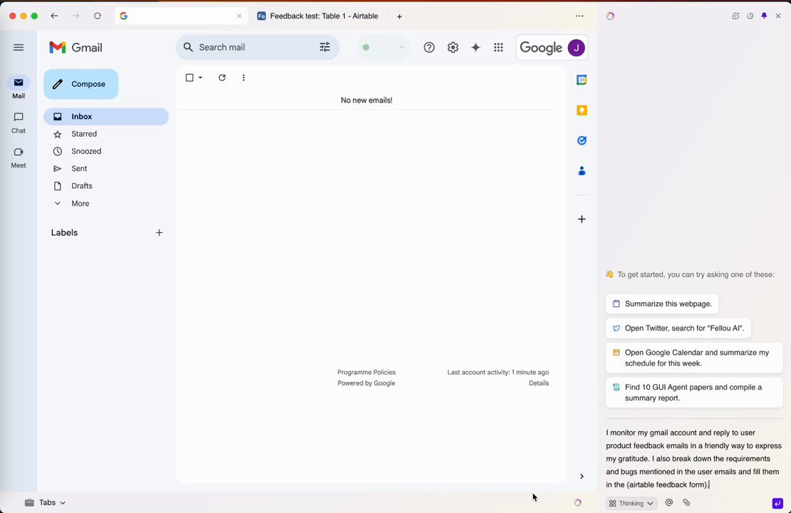The height and width of the screenshot is (513, 791).
Task: Close the assistant side panel
Action: click(x=778, y=16)
